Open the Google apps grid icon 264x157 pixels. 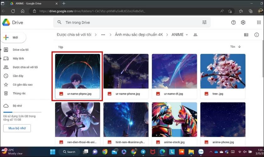coord(259,22)
